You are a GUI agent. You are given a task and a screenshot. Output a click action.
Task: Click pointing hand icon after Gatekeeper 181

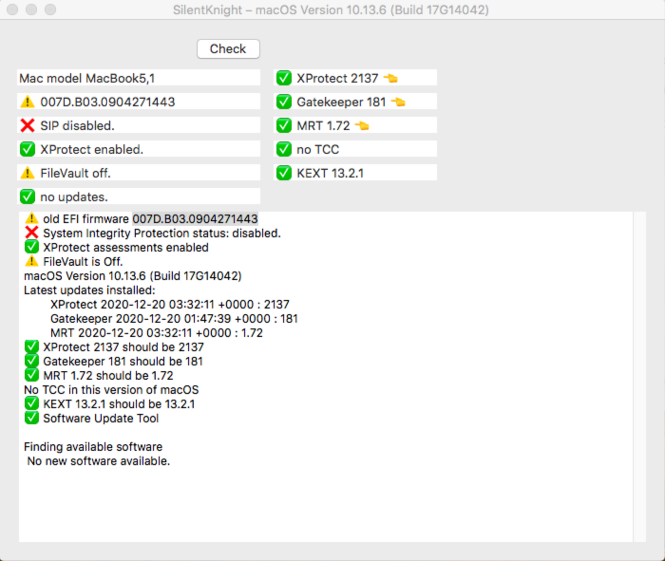398,102
